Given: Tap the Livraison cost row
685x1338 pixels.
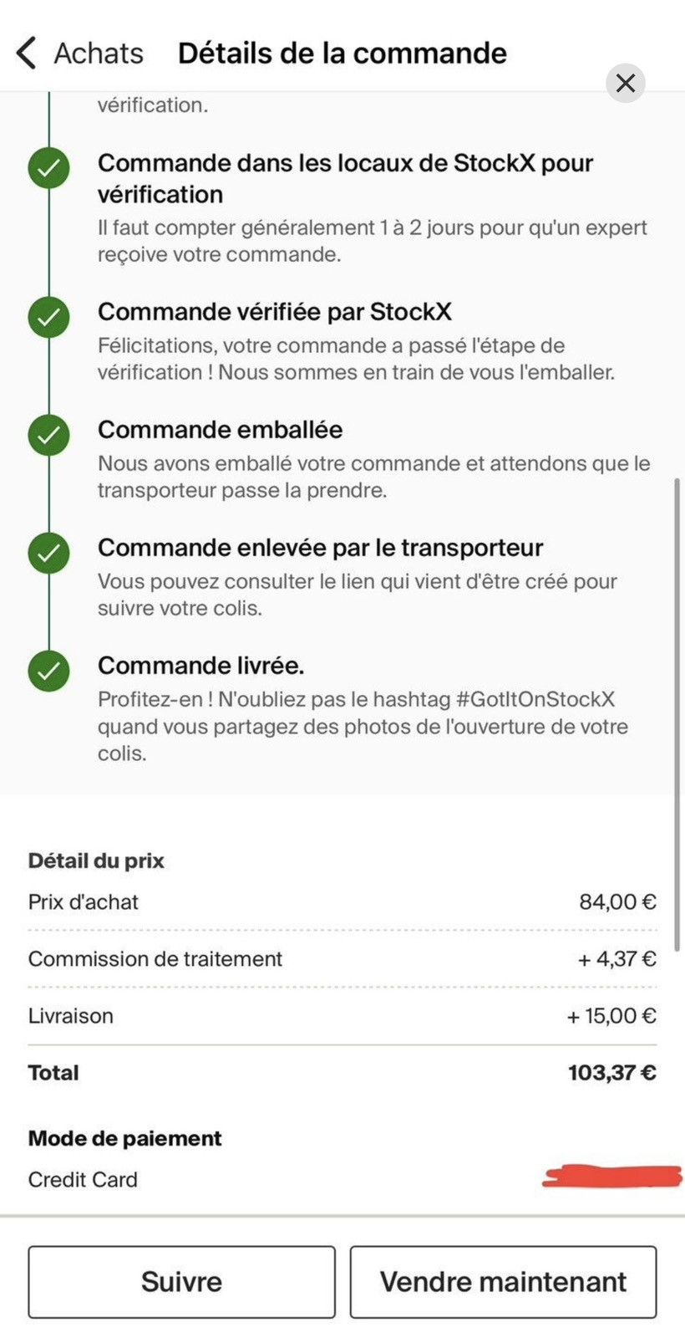Looking at the screenshot, I should (342, 1016).
